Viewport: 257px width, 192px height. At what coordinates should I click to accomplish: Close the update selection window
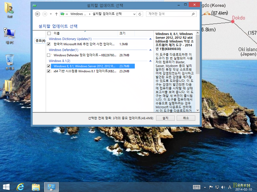pyautogui.click(x=194, y=5)
